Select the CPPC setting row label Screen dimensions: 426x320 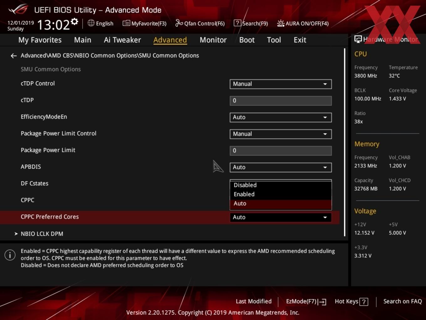[x=28, y=200]
